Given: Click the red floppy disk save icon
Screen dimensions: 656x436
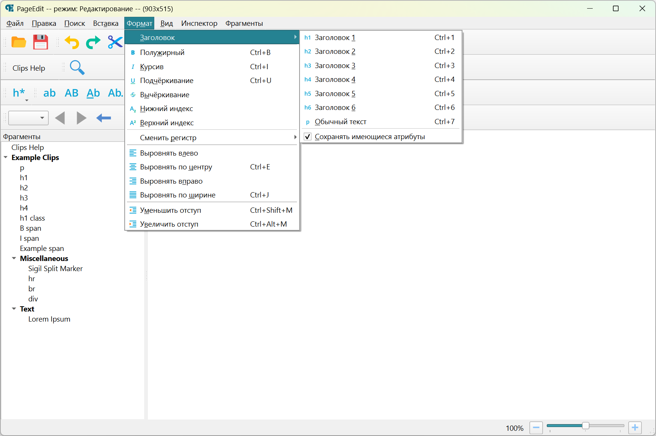Looking at the screenshot, I should click(x=40, y=42).
